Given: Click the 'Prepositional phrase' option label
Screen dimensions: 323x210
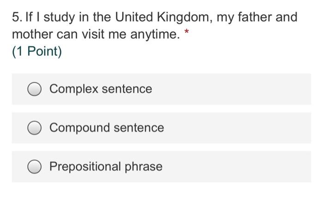Looking at the screenshot, I should (x=106, y=167).
